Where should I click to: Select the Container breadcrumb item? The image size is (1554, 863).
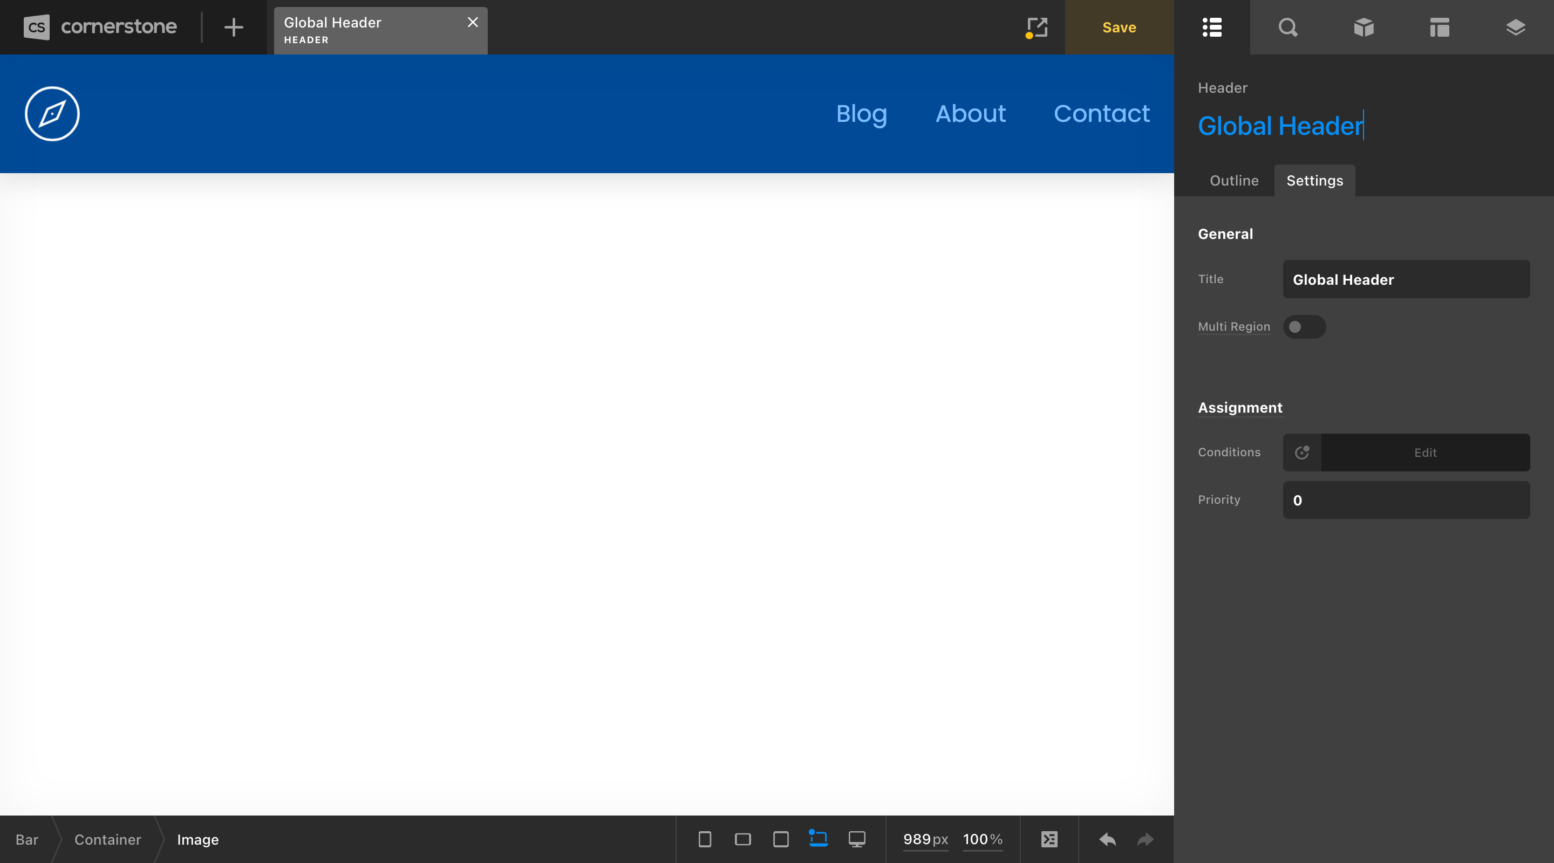click(107, 839)
